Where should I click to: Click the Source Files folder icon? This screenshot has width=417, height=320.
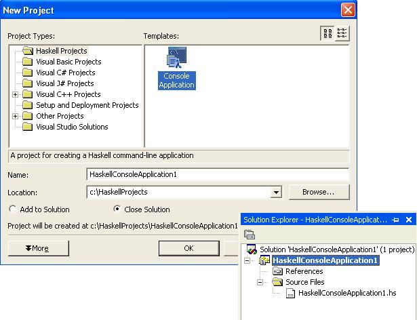click(x=277, y=282)
